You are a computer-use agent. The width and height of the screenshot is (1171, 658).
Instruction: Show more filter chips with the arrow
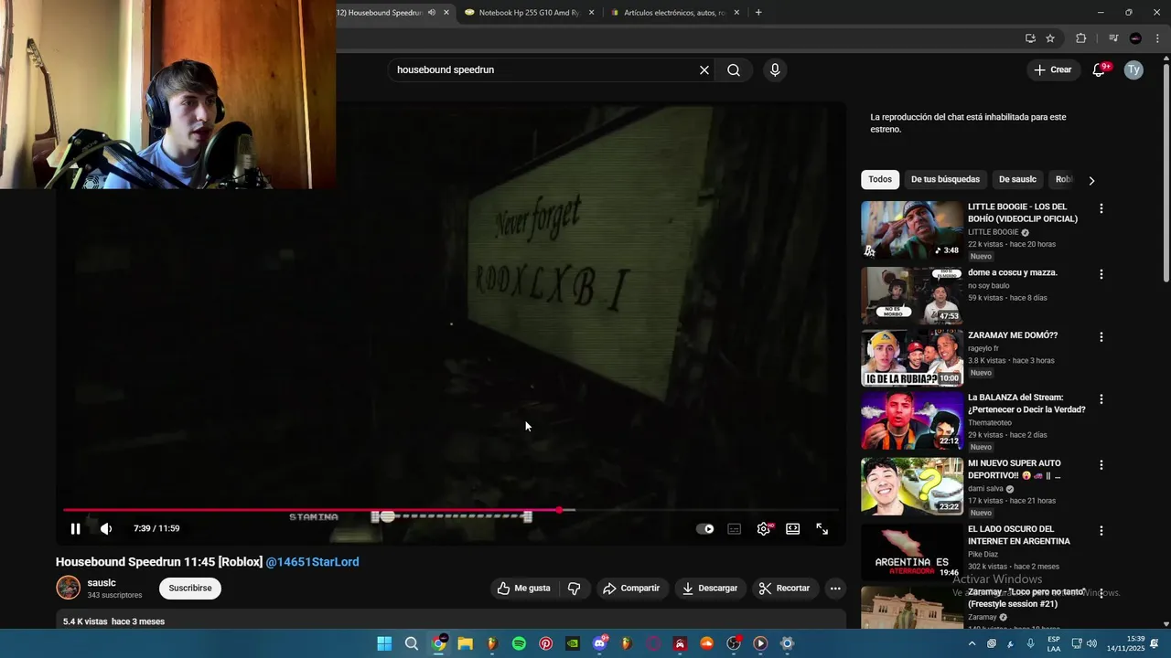pos(1091,180)
